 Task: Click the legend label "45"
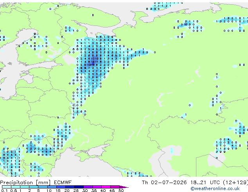coord(112,190)
